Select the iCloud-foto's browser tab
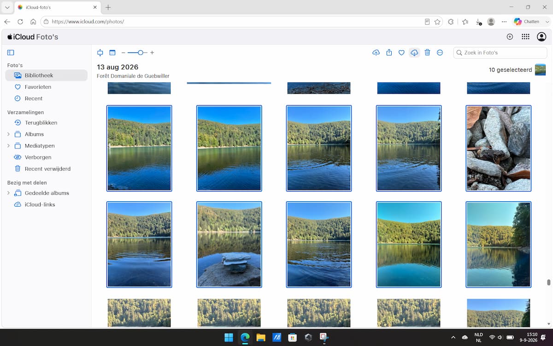 (57, 7)
